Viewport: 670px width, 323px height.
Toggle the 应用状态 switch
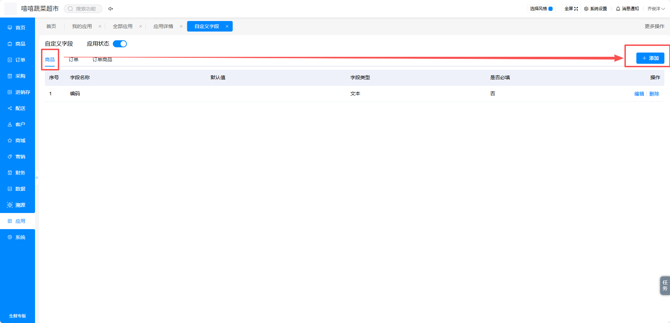point(120,44)
